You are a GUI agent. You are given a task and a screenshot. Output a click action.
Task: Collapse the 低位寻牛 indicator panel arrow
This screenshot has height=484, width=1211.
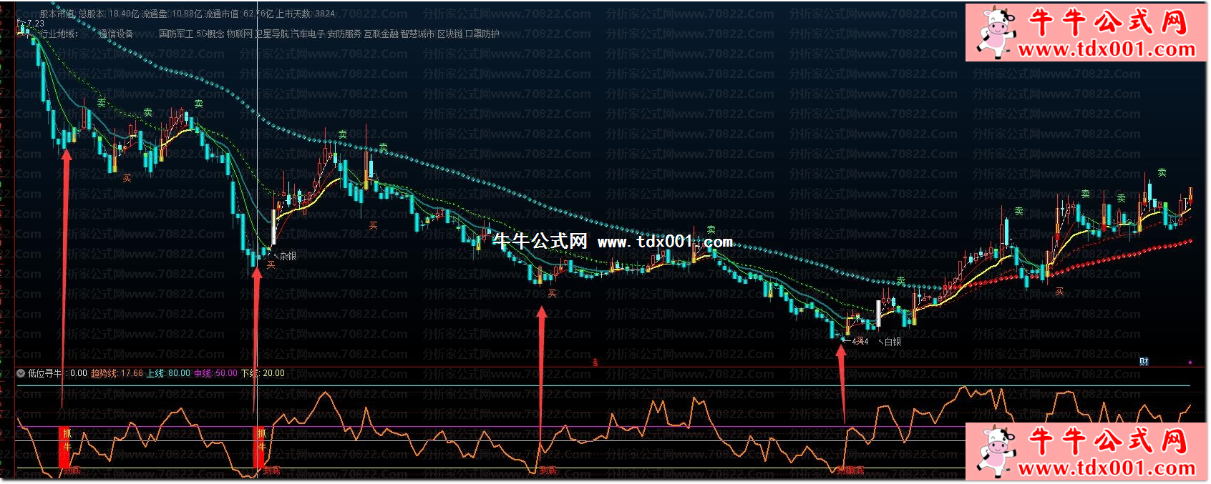point(21,373)
